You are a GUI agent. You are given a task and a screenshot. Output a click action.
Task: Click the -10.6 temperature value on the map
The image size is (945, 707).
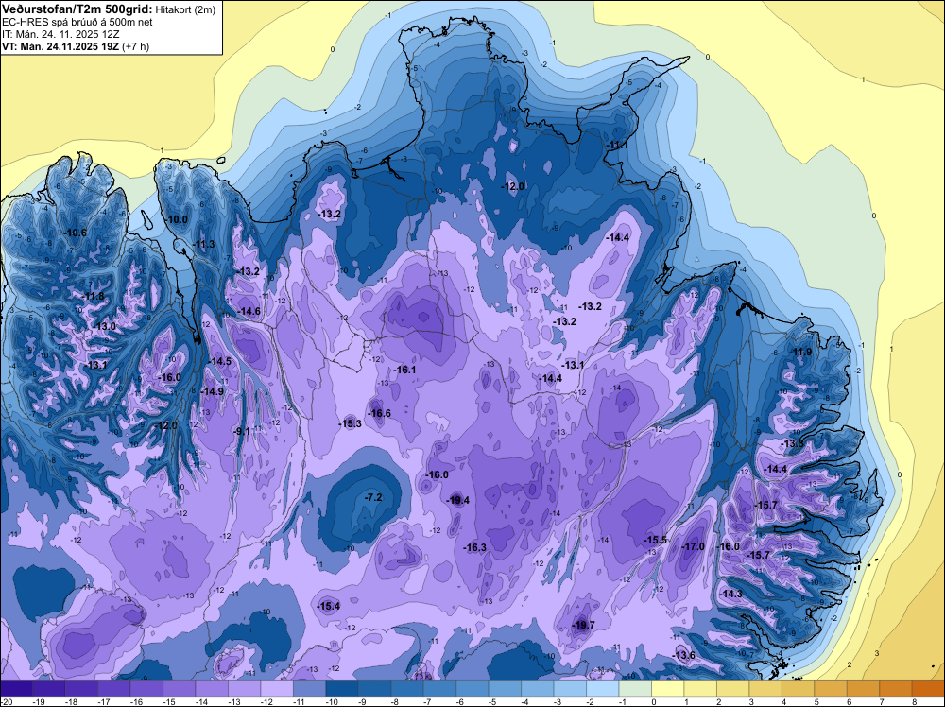76,233
